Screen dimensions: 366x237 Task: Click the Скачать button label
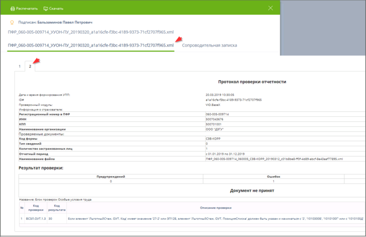coord(56,9)
